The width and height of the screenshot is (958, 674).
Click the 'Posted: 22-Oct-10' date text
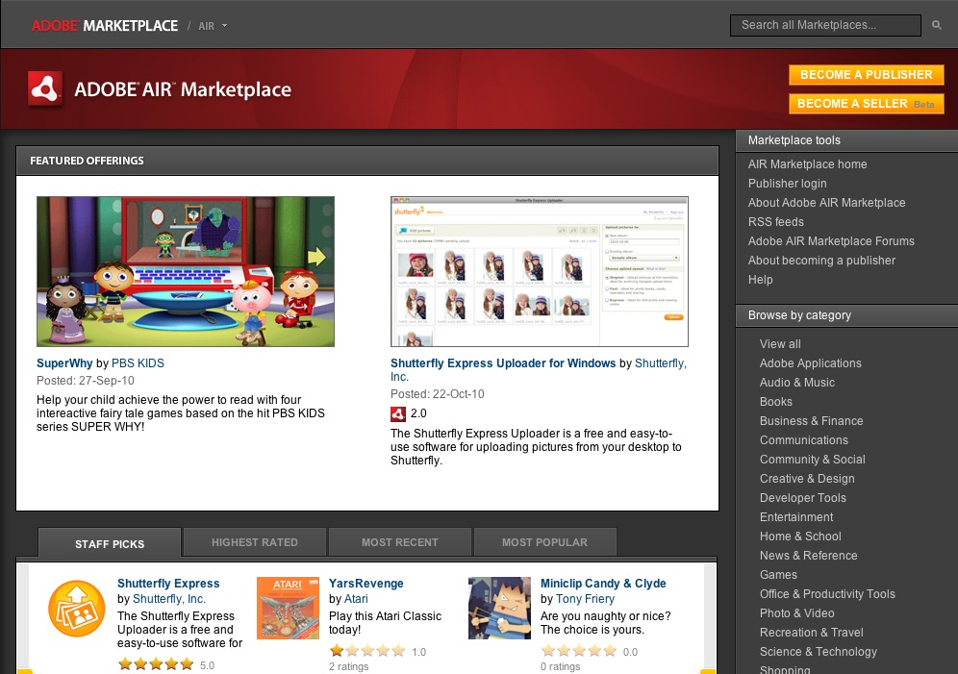click(437, 394)
